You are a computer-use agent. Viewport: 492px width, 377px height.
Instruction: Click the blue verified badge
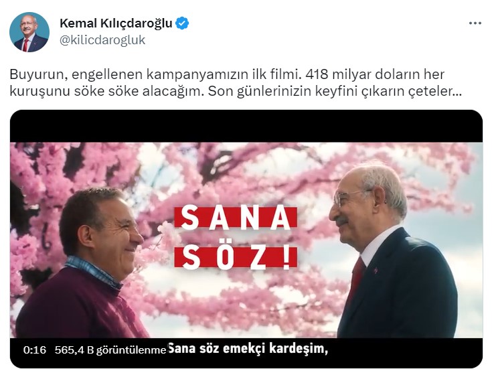(182, 23)
